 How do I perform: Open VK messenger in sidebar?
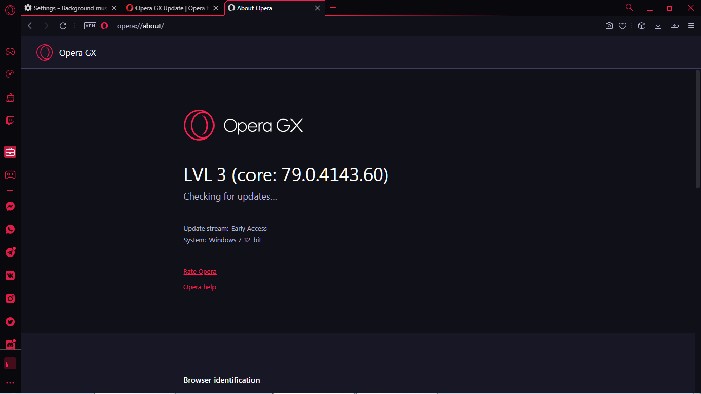10,275
